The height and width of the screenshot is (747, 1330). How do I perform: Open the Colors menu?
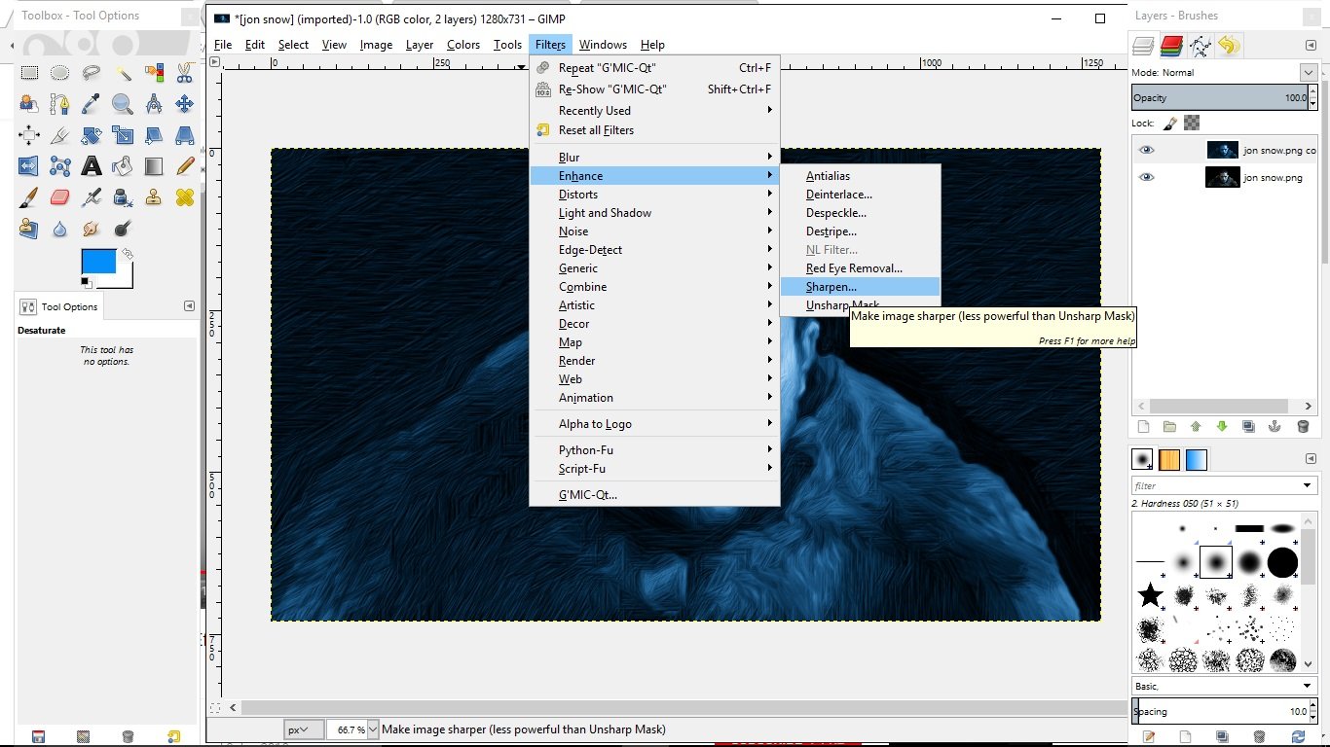point(463,45)
